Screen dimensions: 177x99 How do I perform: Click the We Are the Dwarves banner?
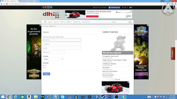point(118,53)
